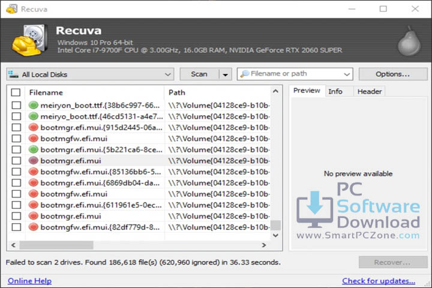432x288 pixels.
Task: Click the green status dot for meiryon_boot.ttf
Action: pos(34,105)
